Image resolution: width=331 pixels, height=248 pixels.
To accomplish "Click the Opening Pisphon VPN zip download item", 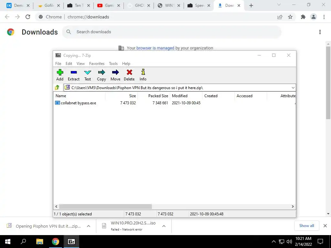I will [x=48, y=226].
